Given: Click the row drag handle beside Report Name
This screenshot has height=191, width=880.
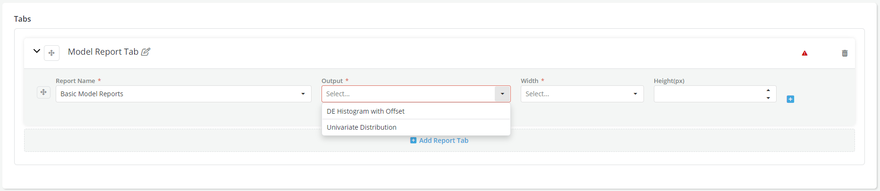Looking at the screenshot, I should pos(43,92).
